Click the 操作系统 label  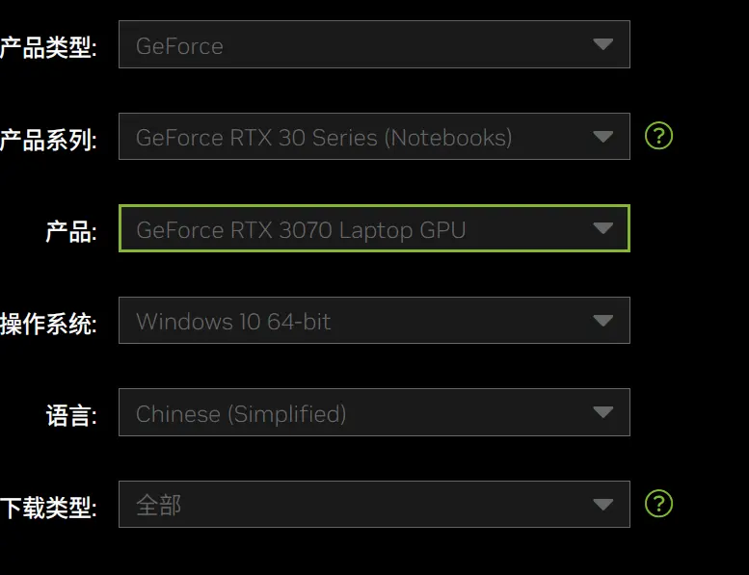pyautogui.click(x=48, y=324)
